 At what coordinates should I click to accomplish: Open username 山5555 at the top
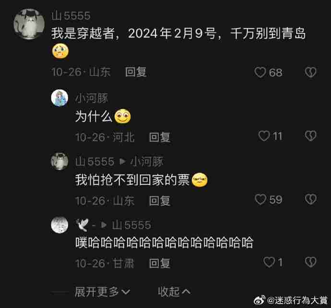point(71,16)
